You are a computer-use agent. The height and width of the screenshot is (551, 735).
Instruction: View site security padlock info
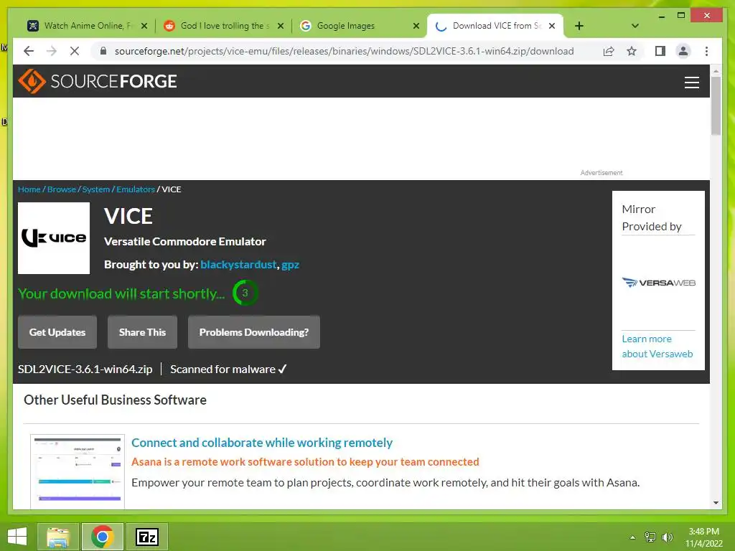103,51
